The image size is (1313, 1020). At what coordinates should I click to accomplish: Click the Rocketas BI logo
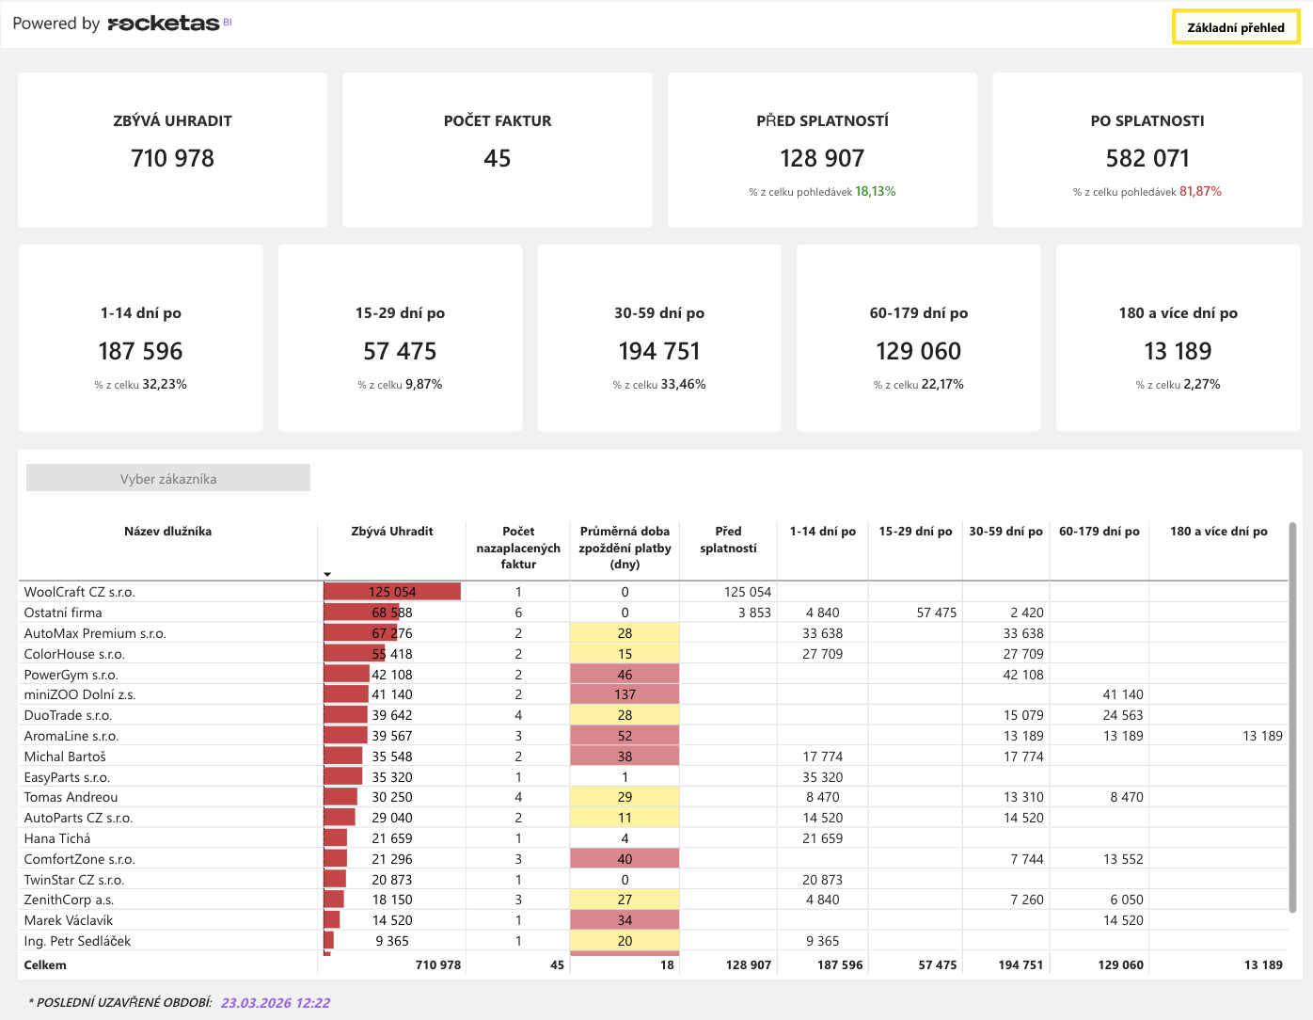(x=169, y=24)
